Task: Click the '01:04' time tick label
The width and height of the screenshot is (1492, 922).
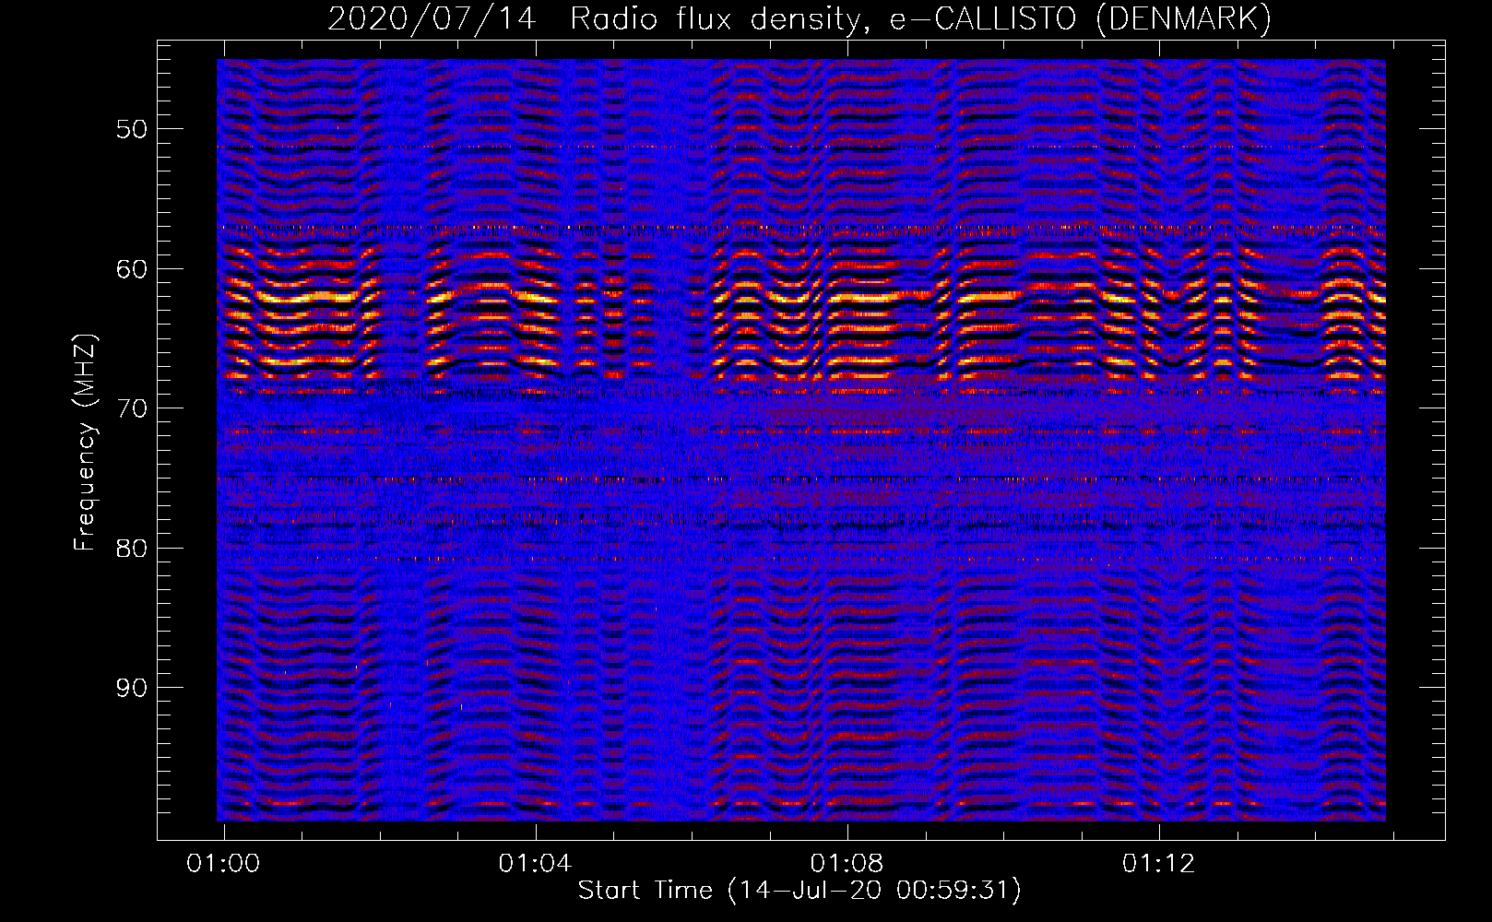Action: pyautogui.click(x=535, y=864)
